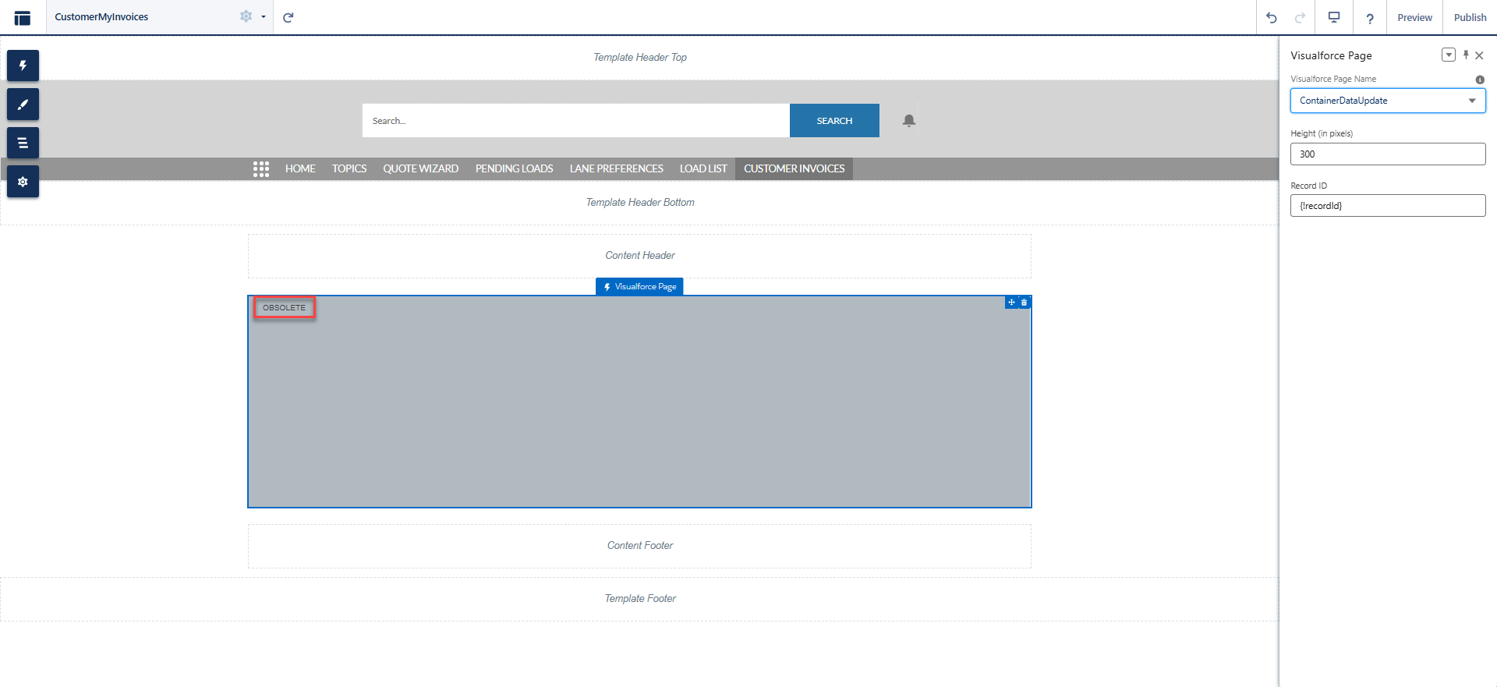Select the Template Header Top region
The image size is (1497, 687).
click(639, 58)
